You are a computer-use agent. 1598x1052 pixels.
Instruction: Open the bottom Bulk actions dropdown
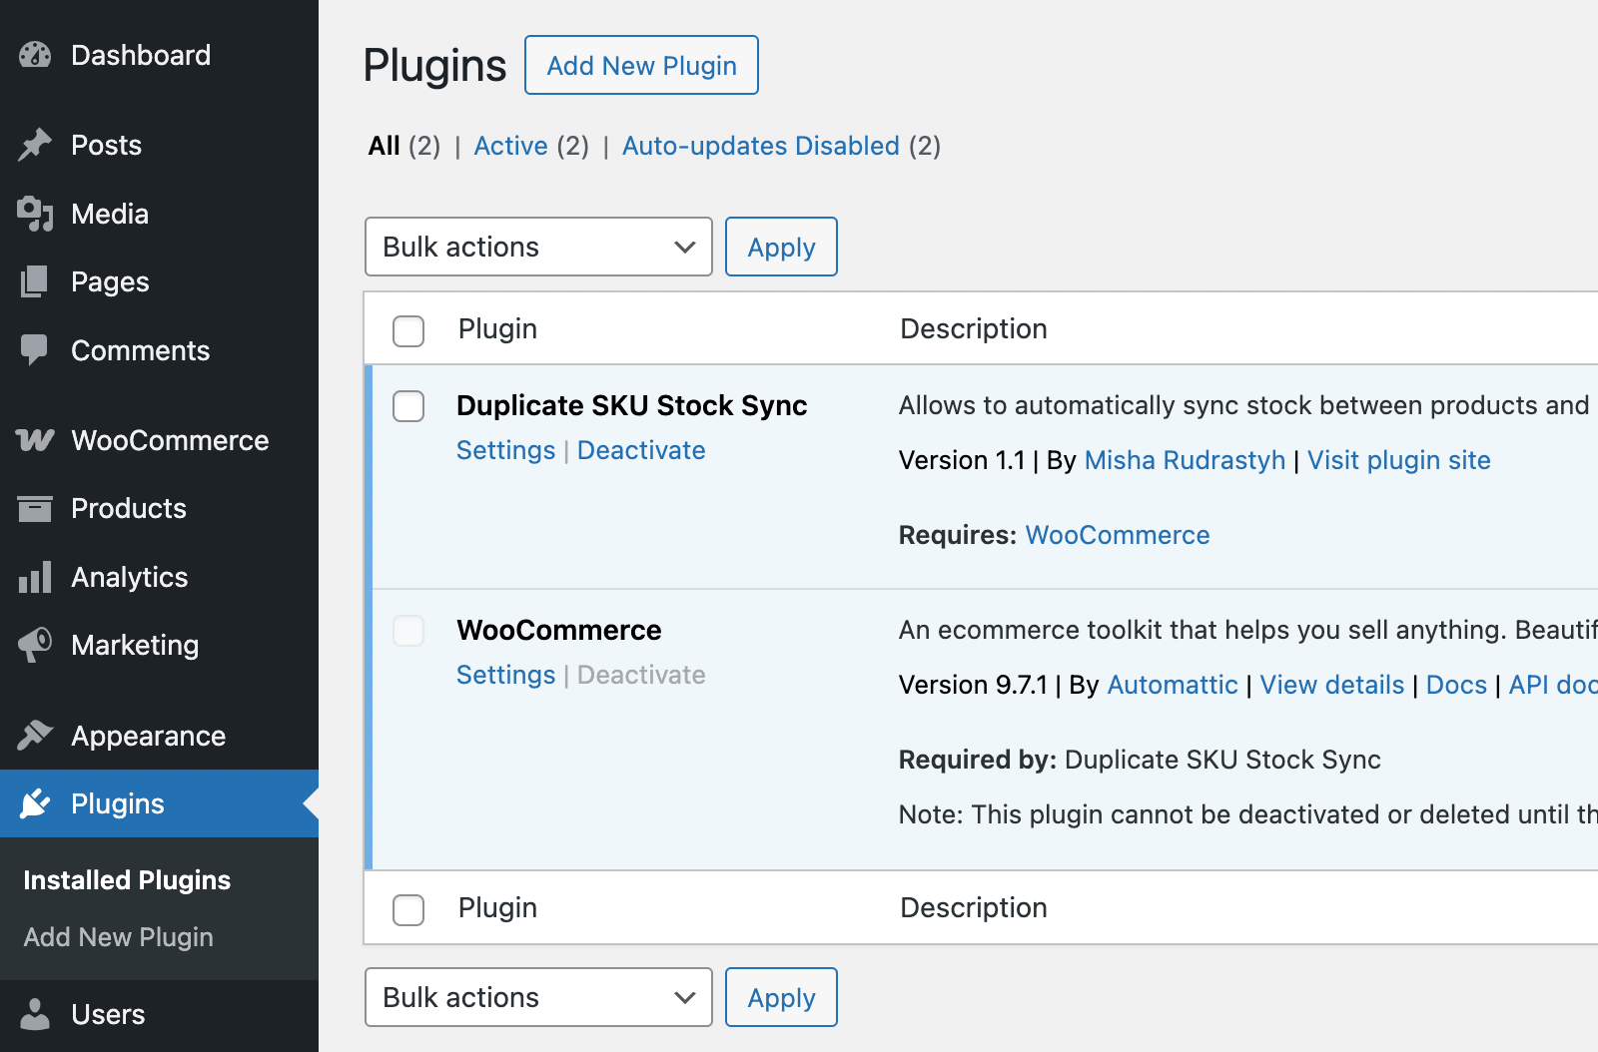point(538,997)
